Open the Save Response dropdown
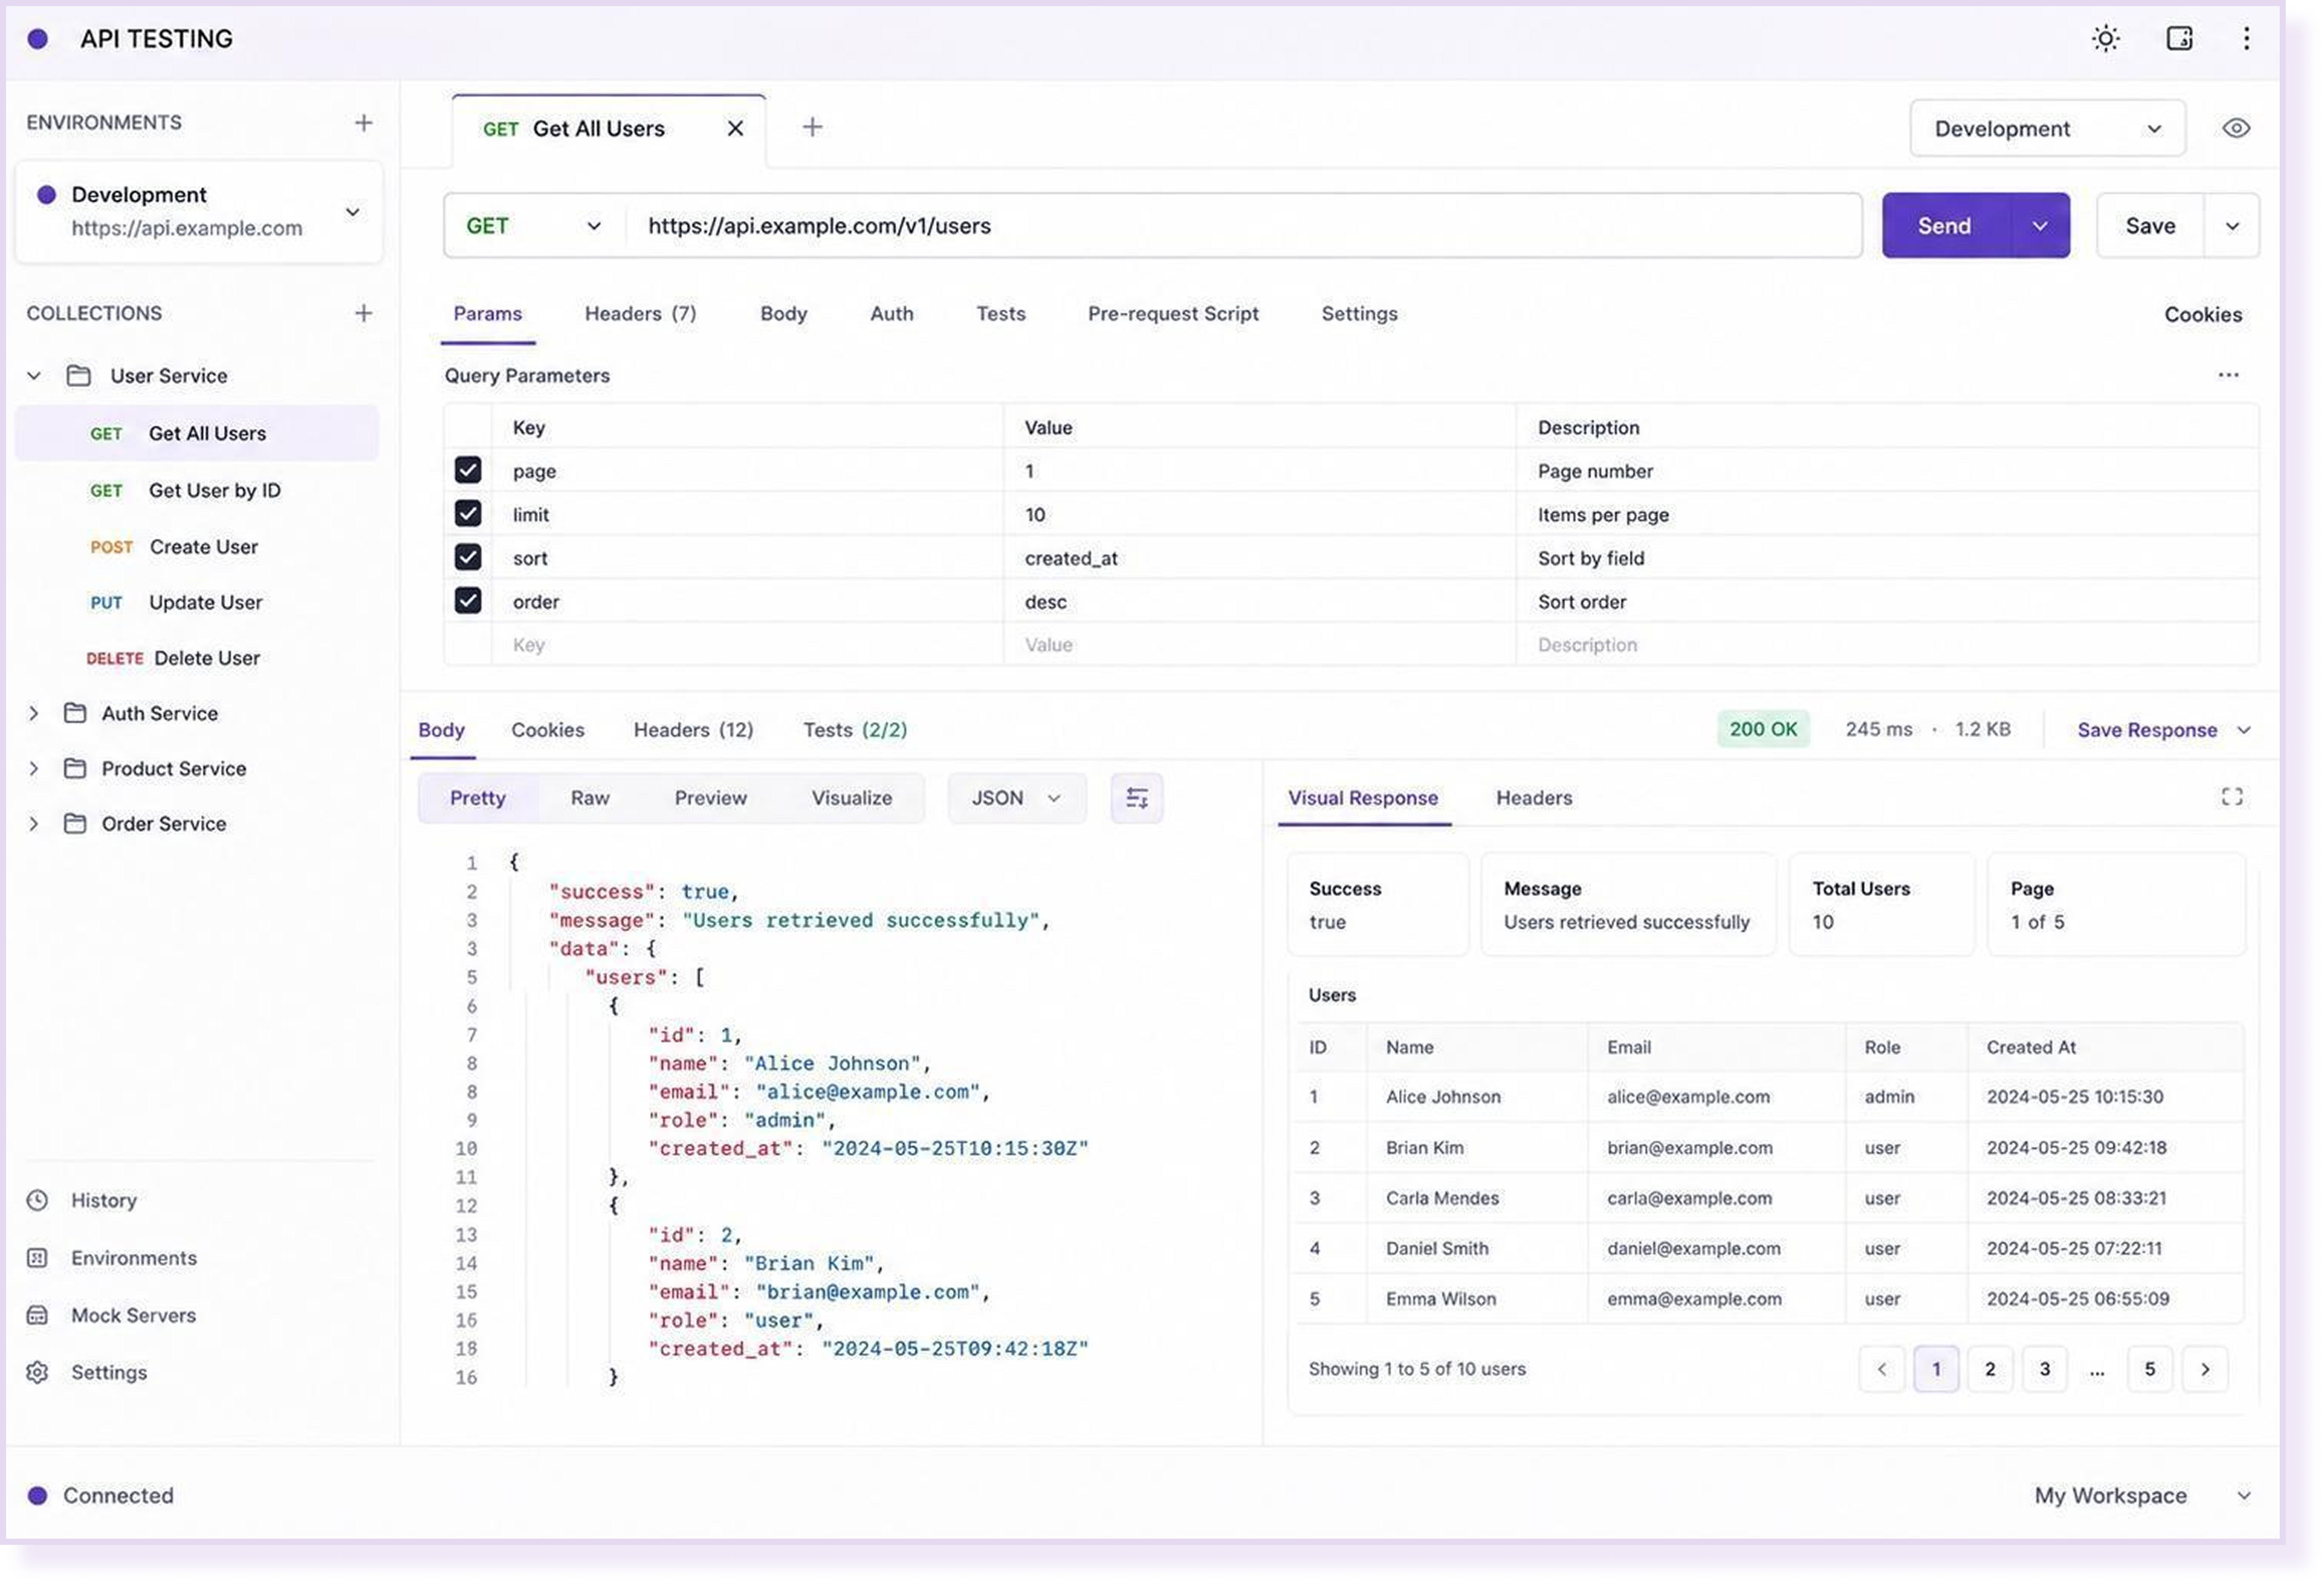This screenshot has width=2324, height=1583. [x=2164, y=730]
